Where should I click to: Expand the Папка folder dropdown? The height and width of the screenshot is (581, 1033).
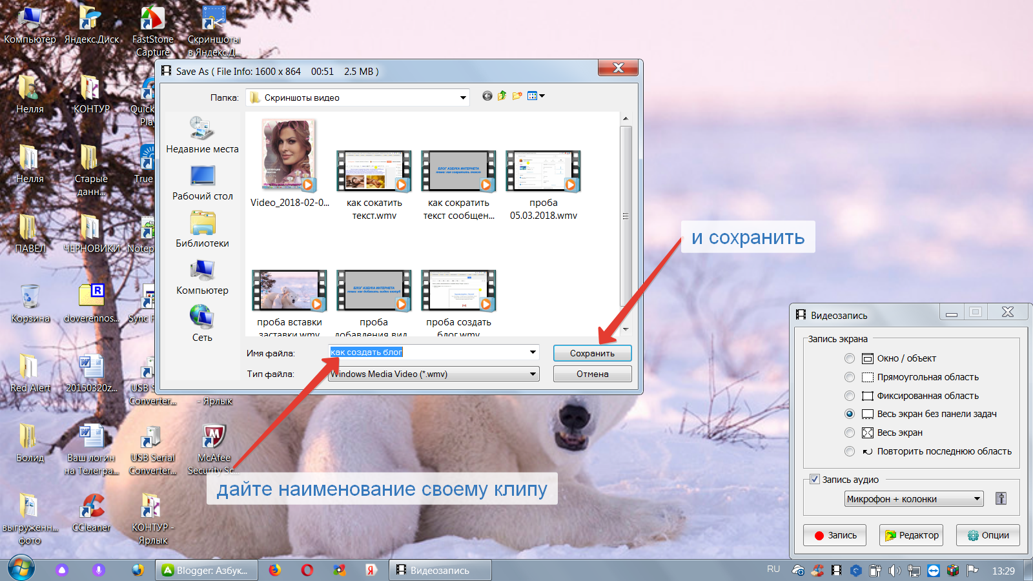pyautogui.click(x=463, y=98)
